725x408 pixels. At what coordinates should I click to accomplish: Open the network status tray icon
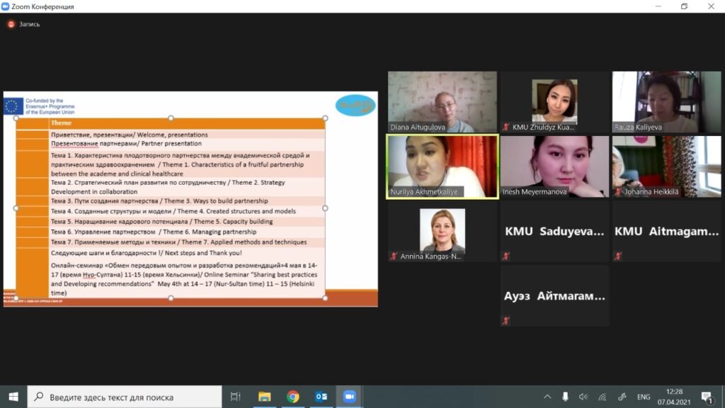tap(603, 397)
